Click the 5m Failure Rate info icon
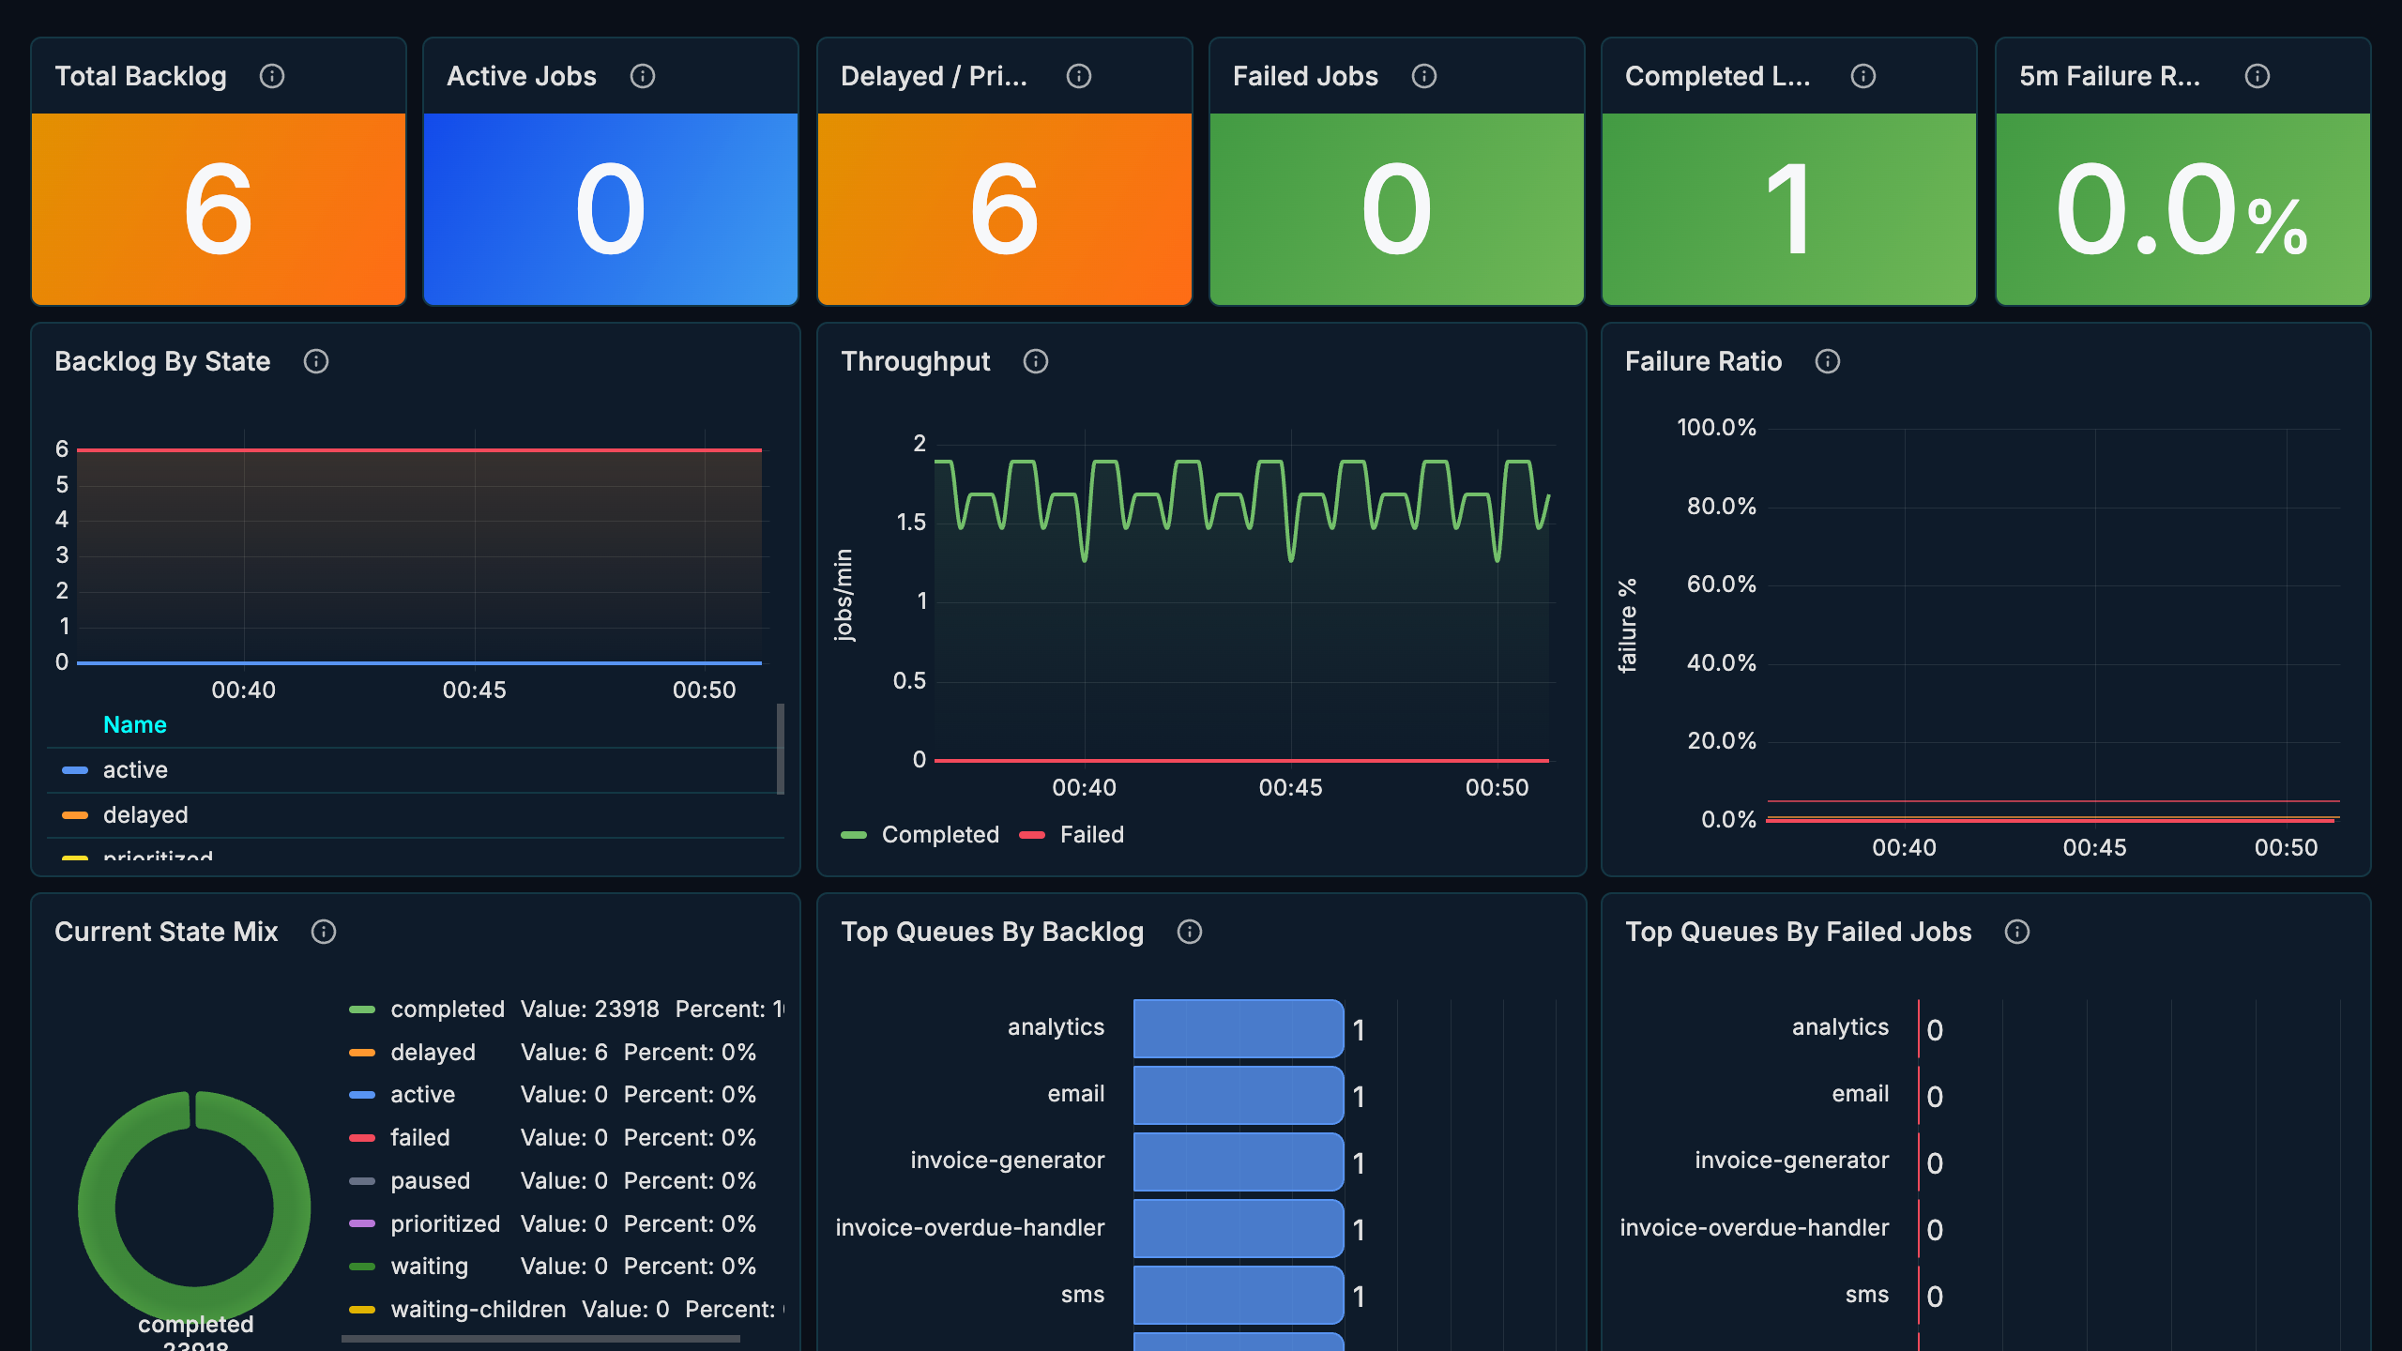The height and width of the screenshot is (1351, 2402). coord(2258,76)
